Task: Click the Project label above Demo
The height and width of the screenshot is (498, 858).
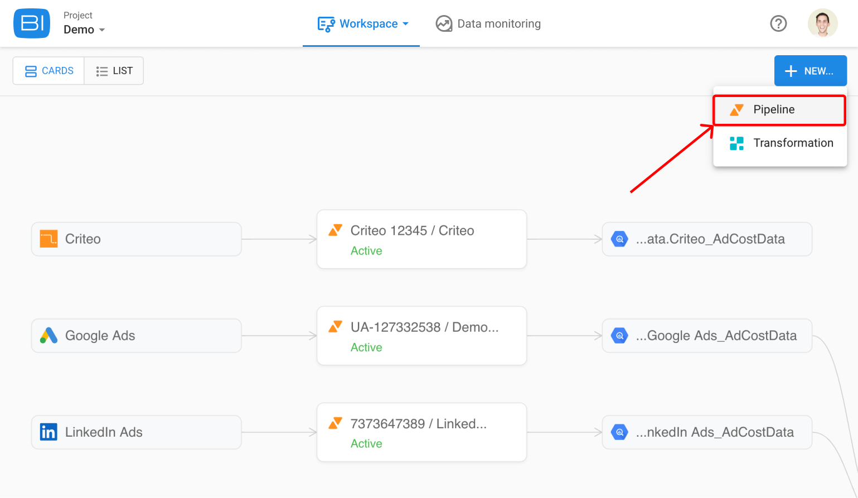Action: [78, 15]
